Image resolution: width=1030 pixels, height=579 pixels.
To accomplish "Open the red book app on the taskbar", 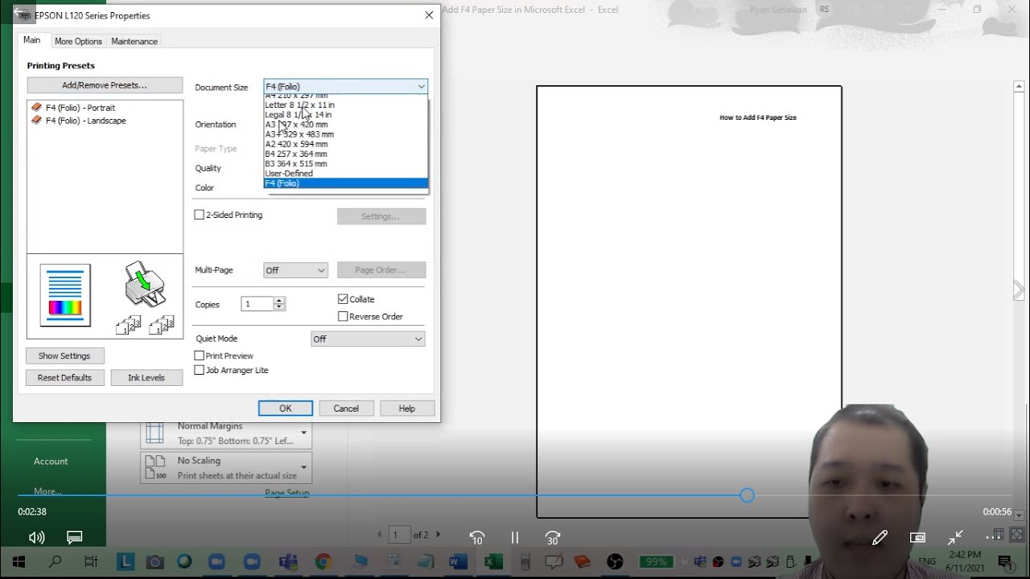I will pyautogui.click(x=582, y=561).
